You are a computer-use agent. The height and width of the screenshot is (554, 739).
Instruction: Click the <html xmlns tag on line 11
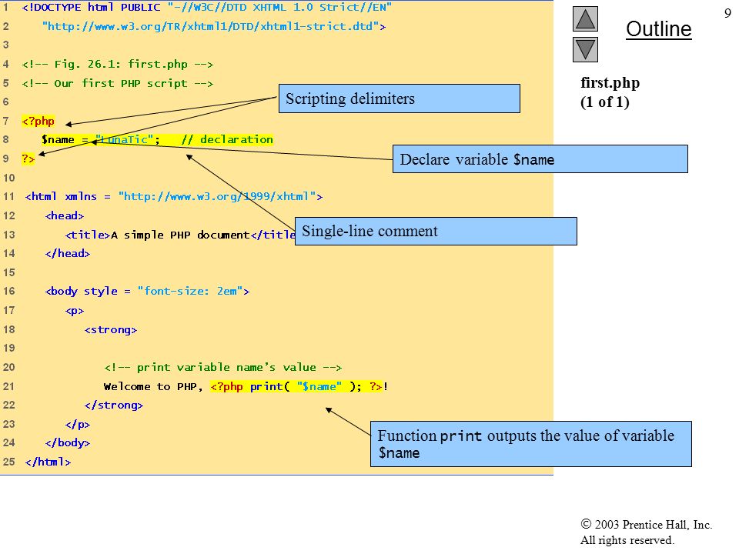click(x=61, y=196)
